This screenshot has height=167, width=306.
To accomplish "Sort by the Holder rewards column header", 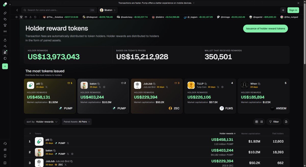I will pos(227,133).
